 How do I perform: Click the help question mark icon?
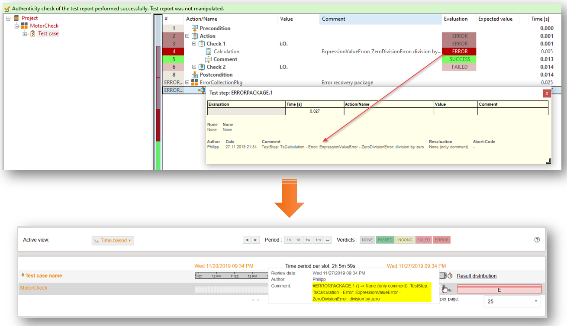[537, 240]
